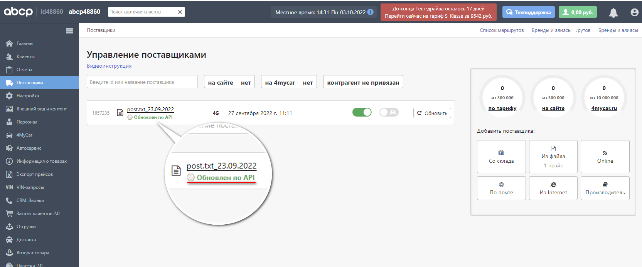This screenshot has height=267, width=642.
Task: Click the hamburger menu icon in sidebar
Action: [x=69, y=31]
